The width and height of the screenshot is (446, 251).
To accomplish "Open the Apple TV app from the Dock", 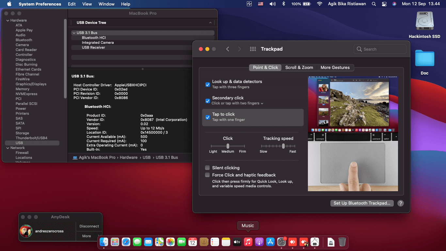I will coord(237,242).
